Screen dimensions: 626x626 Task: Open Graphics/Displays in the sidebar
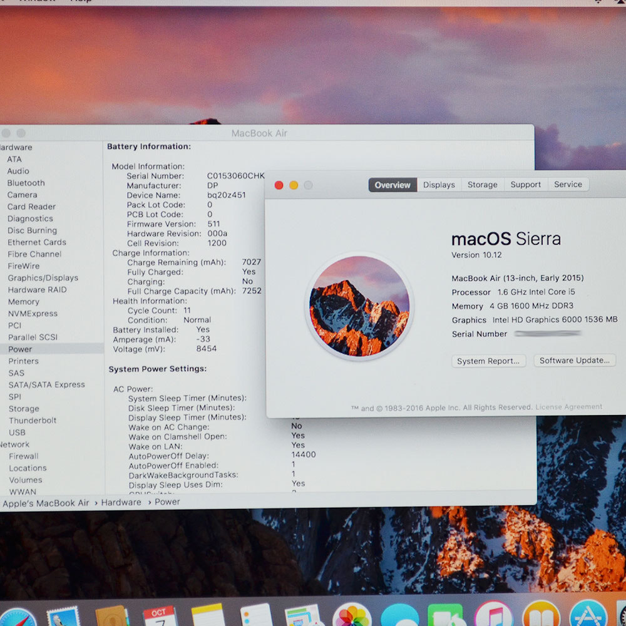point(43,278)
